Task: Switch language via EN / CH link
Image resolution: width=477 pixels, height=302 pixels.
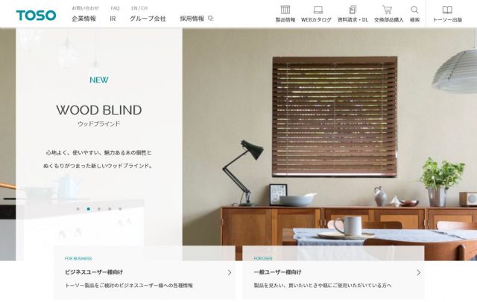Action: pos(139,8)
